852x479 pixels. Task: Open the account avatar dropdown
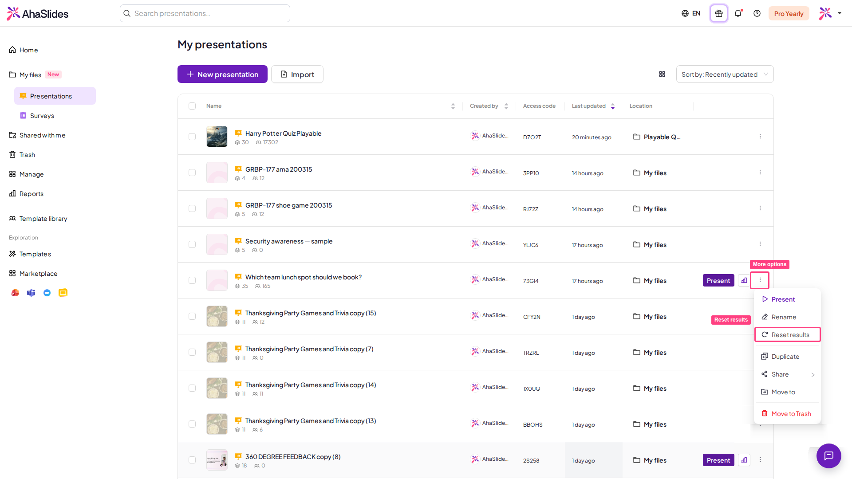tap(830, 13)
